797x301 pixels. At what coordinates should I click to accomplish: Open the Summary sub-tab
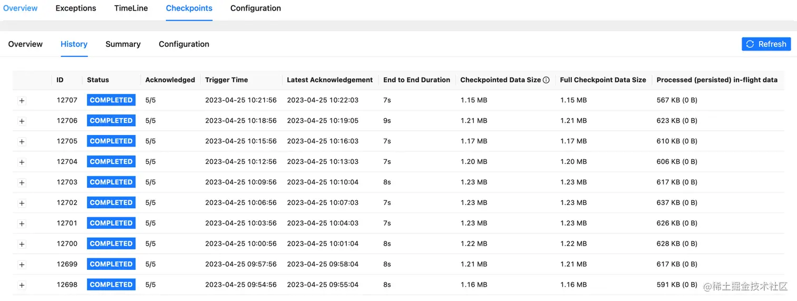tap(123, 44)
